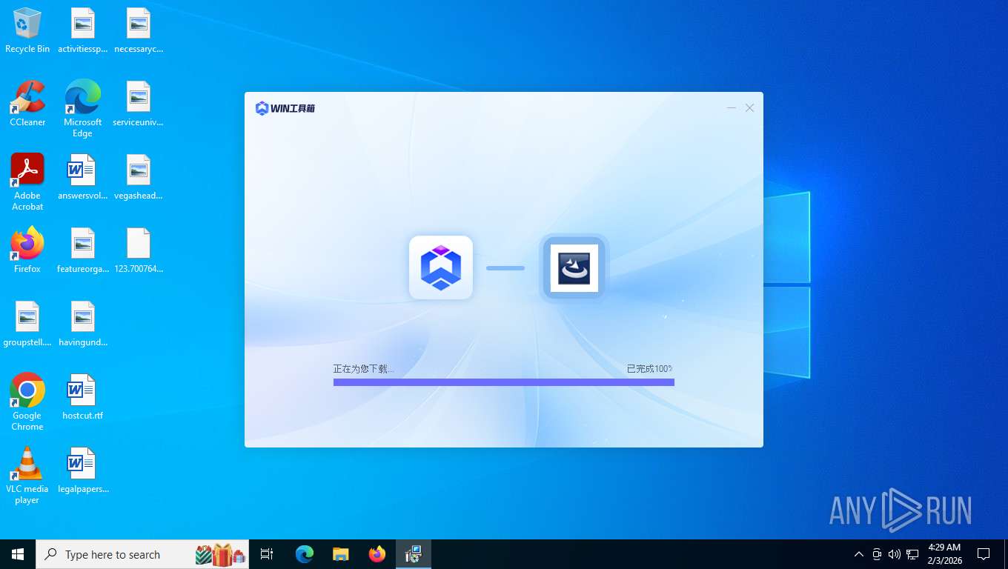Open File Explorer from the taskbar
This screenshot has height=569, width=1008.
pos(340,554)
